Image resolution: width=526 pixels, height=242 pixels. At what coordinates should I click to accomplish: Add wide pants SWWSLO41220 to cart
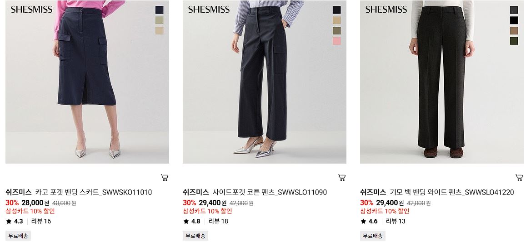tap(519, 178)
